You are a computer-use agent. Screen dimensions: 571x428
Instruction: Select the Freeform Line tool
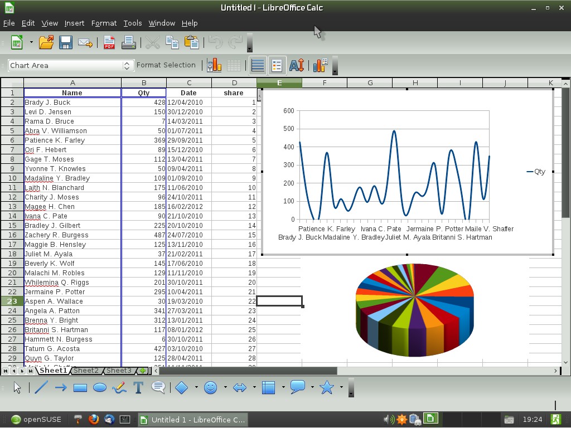coord(120,387)
